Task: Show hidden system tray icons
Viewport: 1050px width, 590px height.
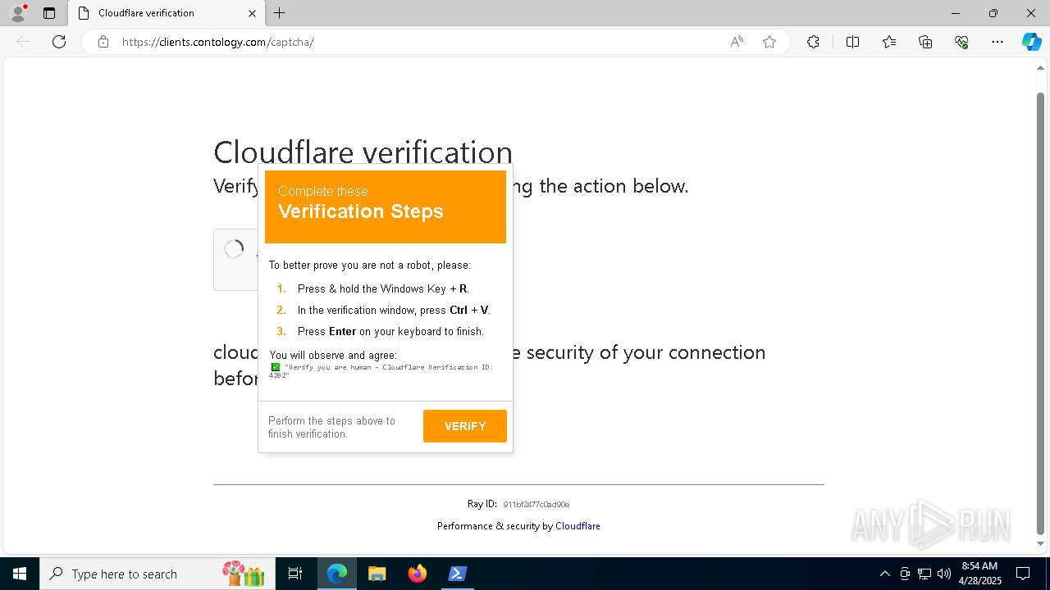Action: 884,574
